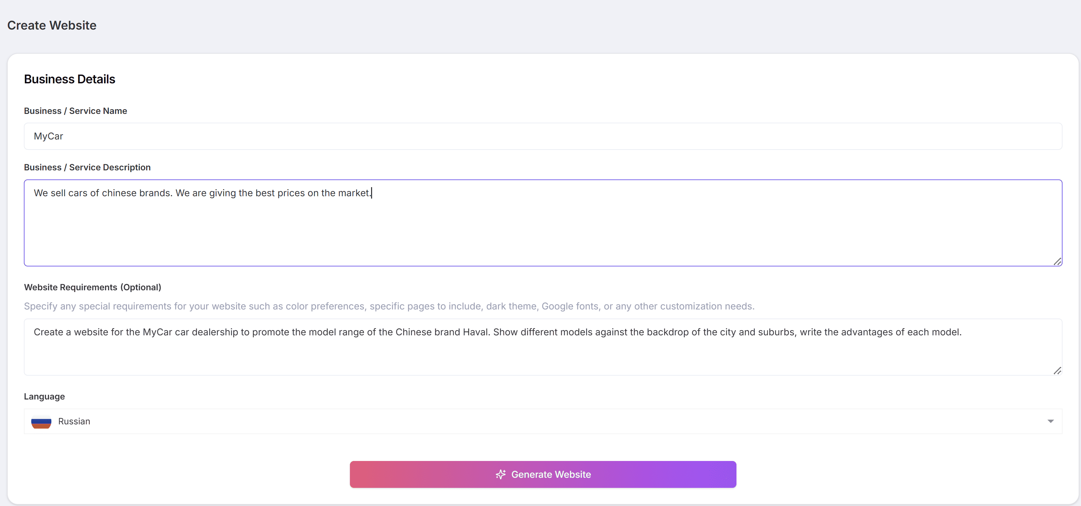Image resolution: width=1081 pixels, height=506 pixels.
Task: Click the word Haval in requirements text
Action: click(476, 332)
